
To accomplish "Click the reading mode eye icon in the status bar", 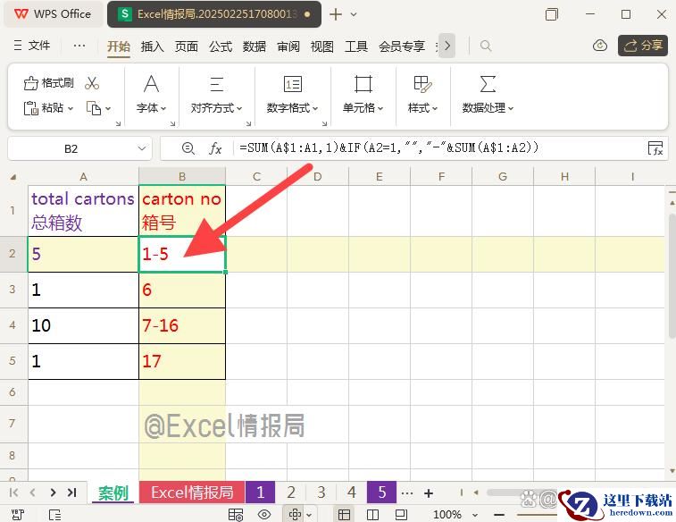I will click(x=263, y=514).
